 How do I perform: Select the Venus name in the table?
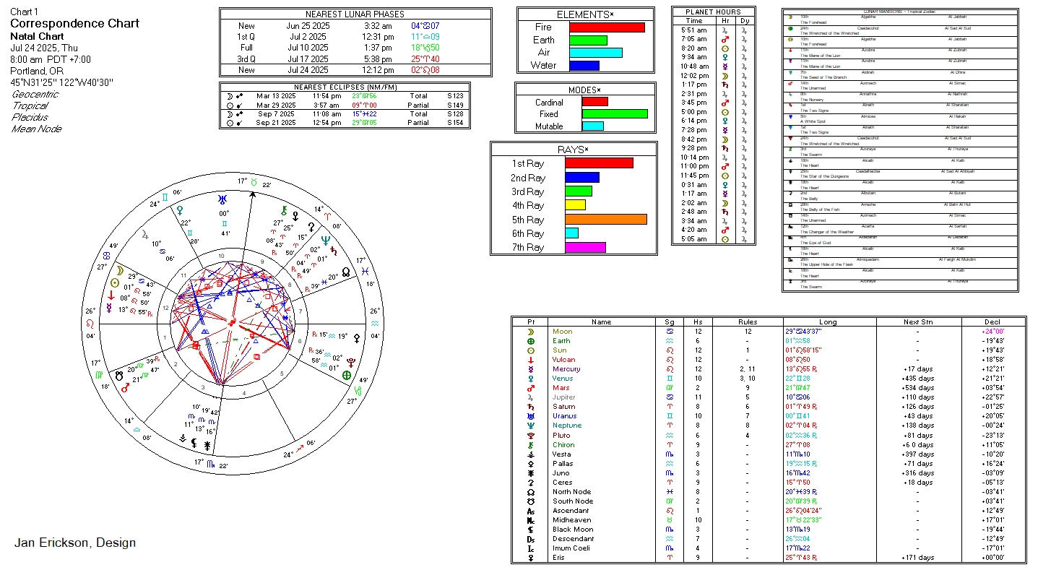coord(562,379)
